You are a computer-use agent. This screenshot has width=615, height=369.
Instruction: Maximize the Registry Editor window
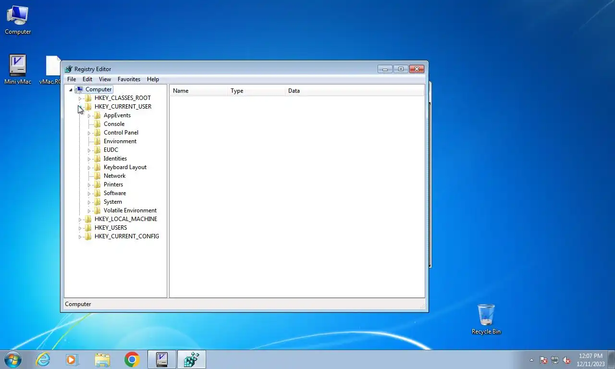[x=401, y=69]
